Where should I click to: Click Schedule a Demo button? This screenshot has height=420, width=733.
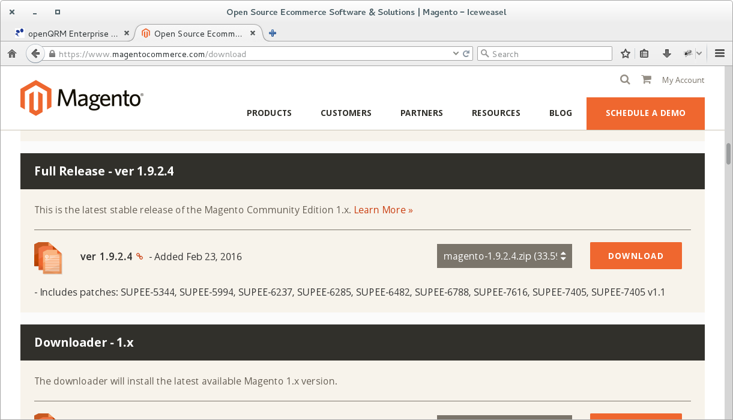coord(645,113)
